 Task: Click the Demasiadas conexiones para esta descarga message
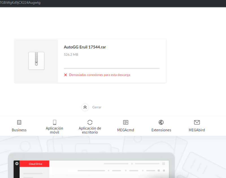click(x=100, y=75)
